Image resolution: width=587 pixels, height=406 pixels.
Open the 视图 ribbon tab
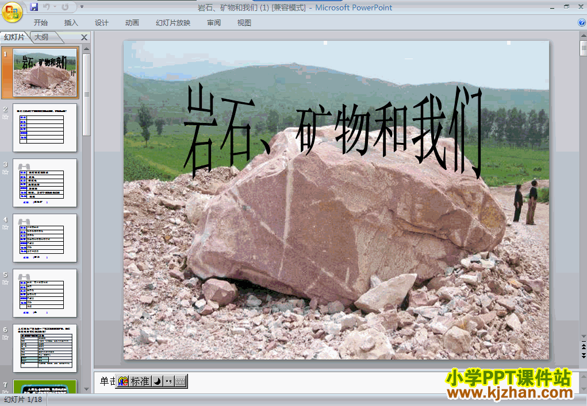click(244, 23)
